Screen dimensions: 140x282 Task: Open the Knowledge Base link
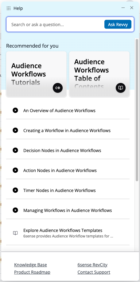point(31,265)
